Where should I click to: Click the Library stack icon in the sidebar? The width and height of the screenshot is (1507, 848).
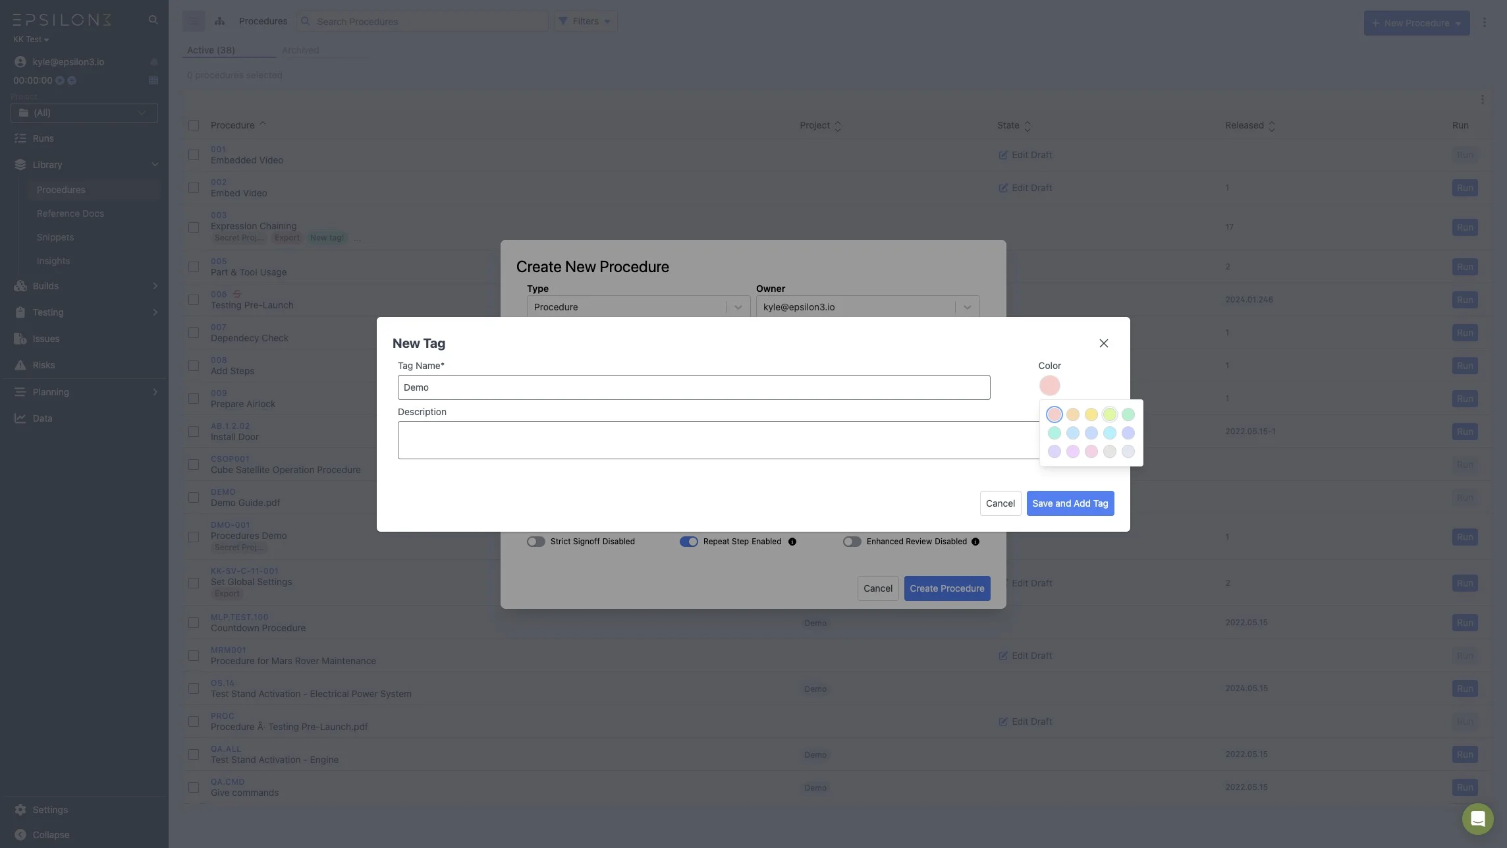pos(20,165)
